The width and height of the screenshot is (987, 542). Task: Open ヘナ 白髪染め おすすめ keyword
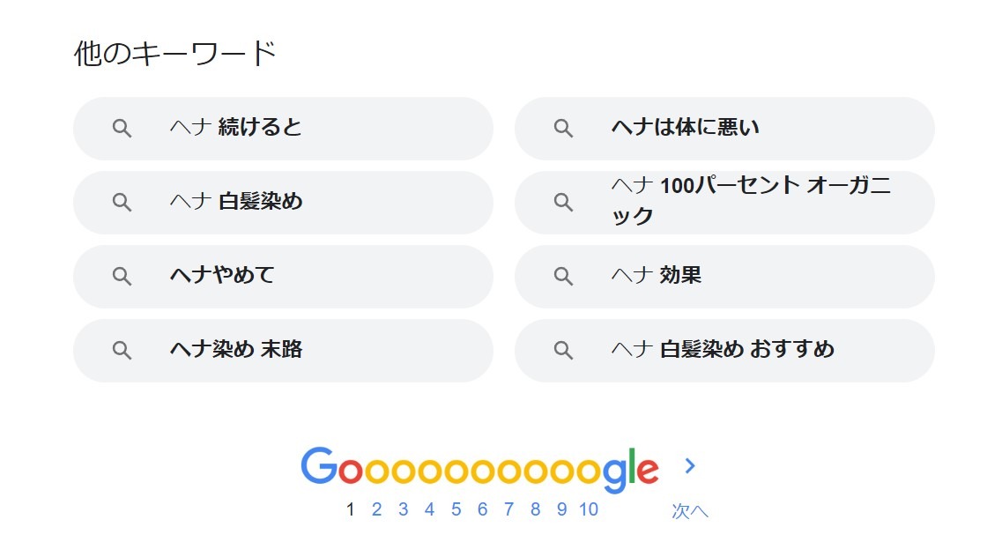[724, 351]
